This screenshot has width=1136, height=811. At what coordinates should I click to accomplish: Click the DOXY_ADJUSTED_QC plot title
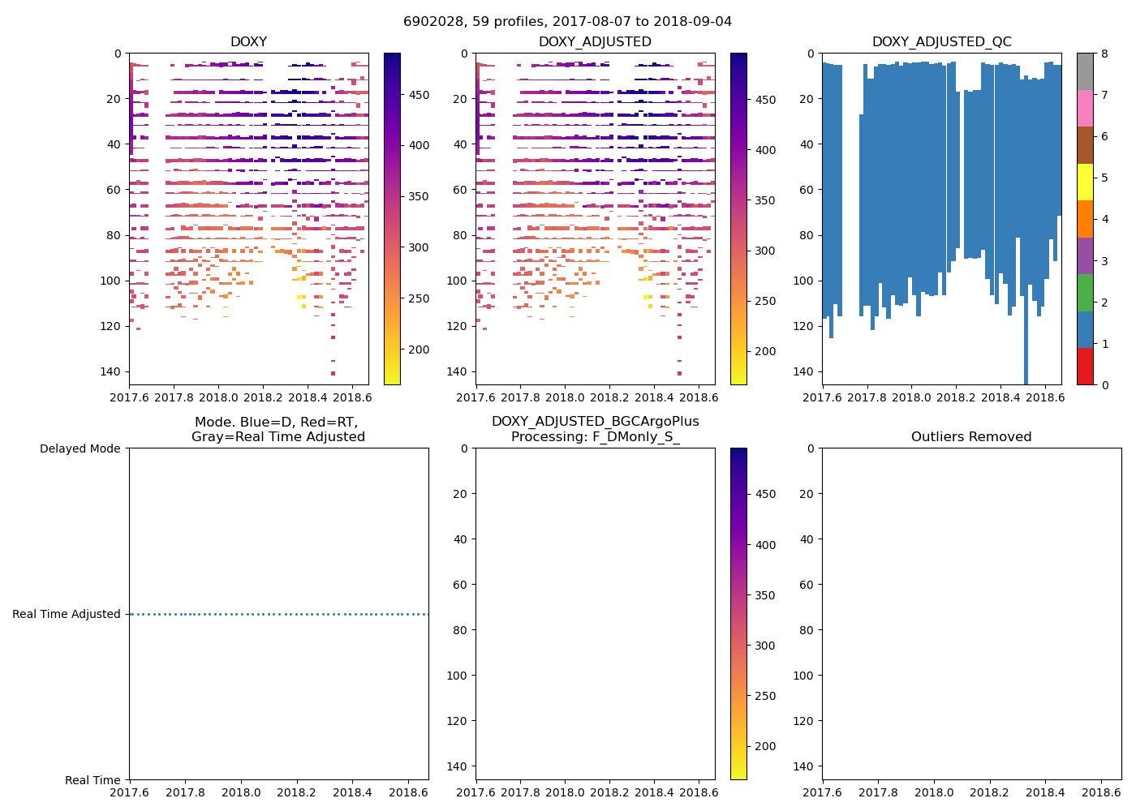pos(941,42)
